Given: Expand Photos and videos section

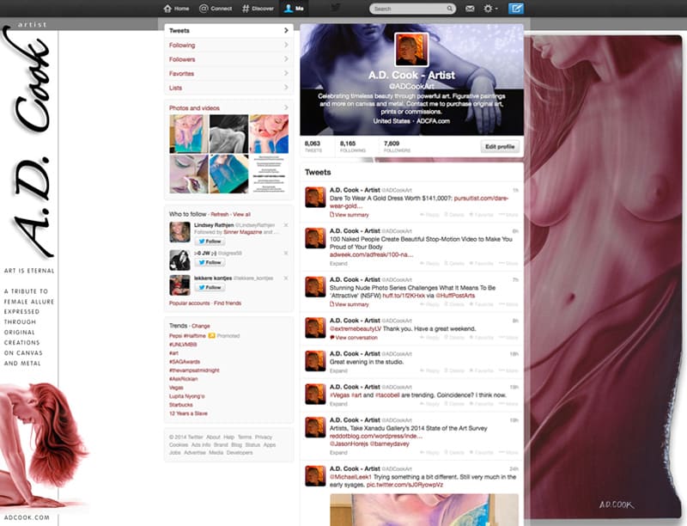Looking at the screenshot, I should [x=228, y=107].
